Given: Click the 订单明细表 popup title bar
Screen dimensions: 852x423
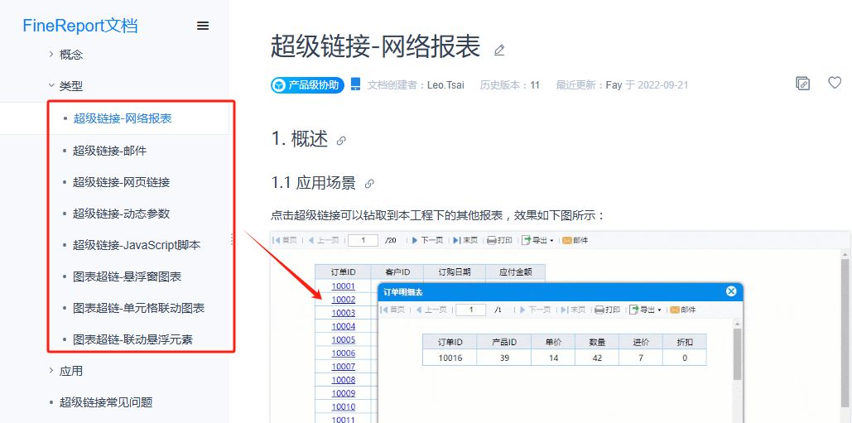Looking at the screenshot, I should tap(561, 292).
